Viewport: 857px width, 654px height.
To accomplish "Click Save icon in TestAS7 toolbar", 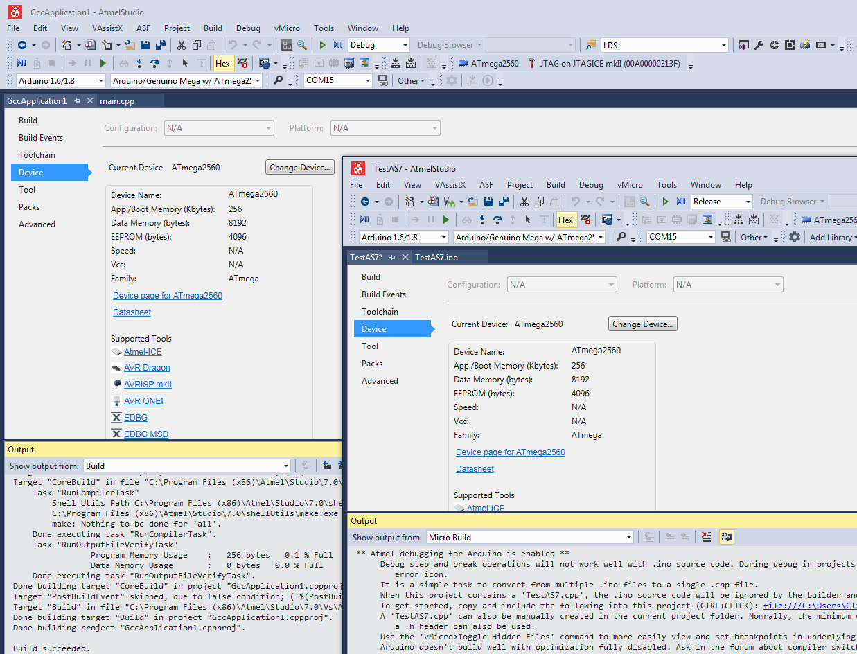I will click(488, 202).
